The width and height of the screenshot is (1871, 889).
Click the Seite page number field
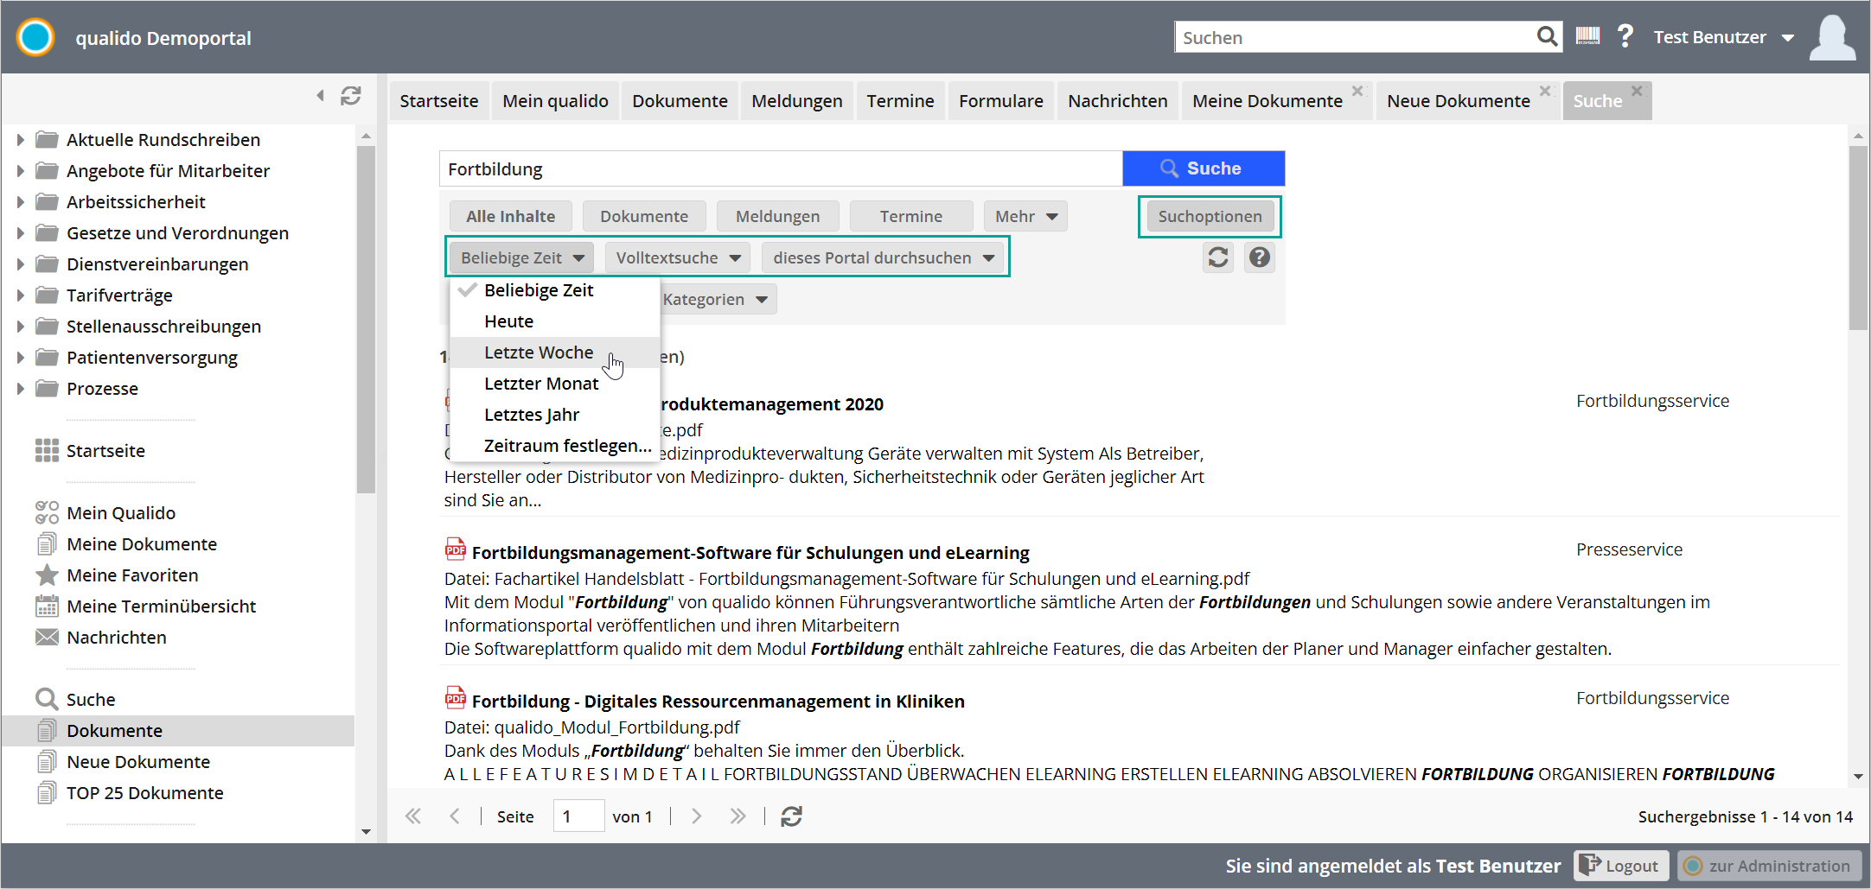(578, 816)
